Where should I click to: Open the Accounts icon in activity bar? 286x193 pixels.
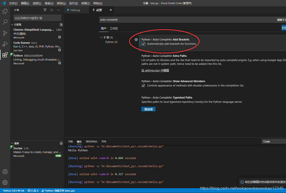coord(5,172)
